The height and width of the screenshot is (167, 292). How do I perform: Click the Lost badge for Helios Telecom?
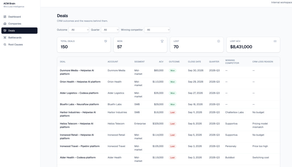point(172,124)
